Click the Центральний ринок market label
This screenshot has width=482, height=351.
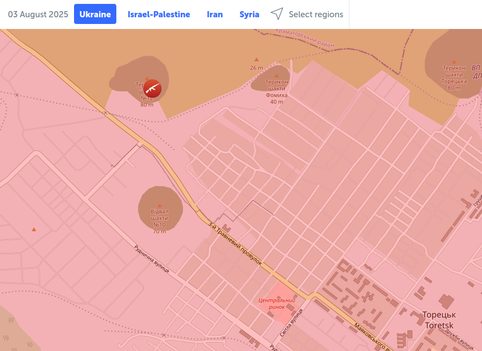tap(277, 303)
